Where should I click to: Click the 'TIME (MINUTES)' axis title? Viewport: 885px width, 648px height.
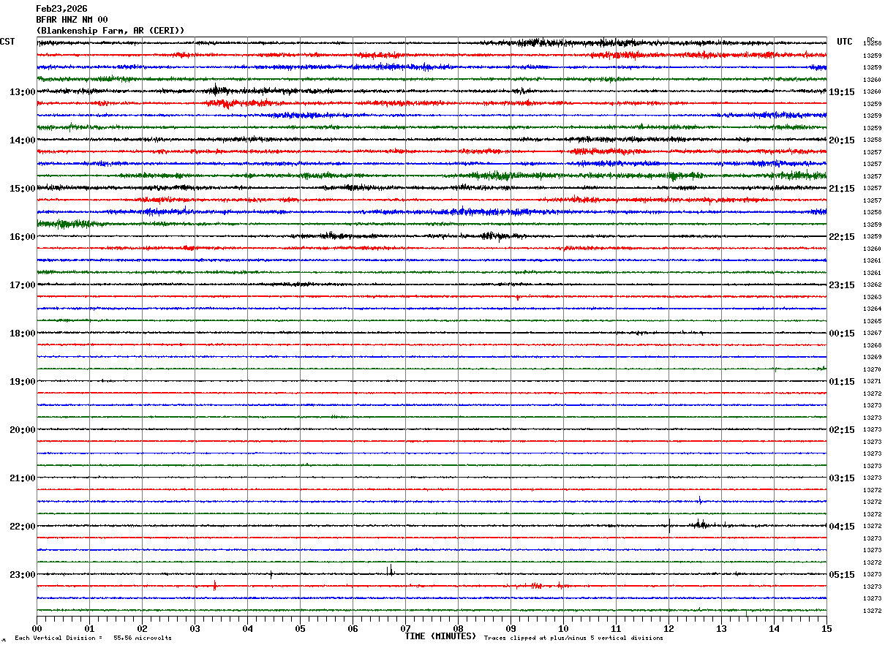pyautogui.click(x=440, y=636)
